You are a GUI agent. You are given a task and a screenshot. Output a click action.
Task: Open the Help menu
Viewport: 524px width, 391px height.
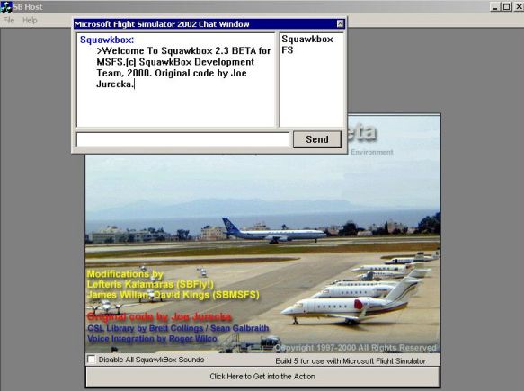click(x=30, y=21)
